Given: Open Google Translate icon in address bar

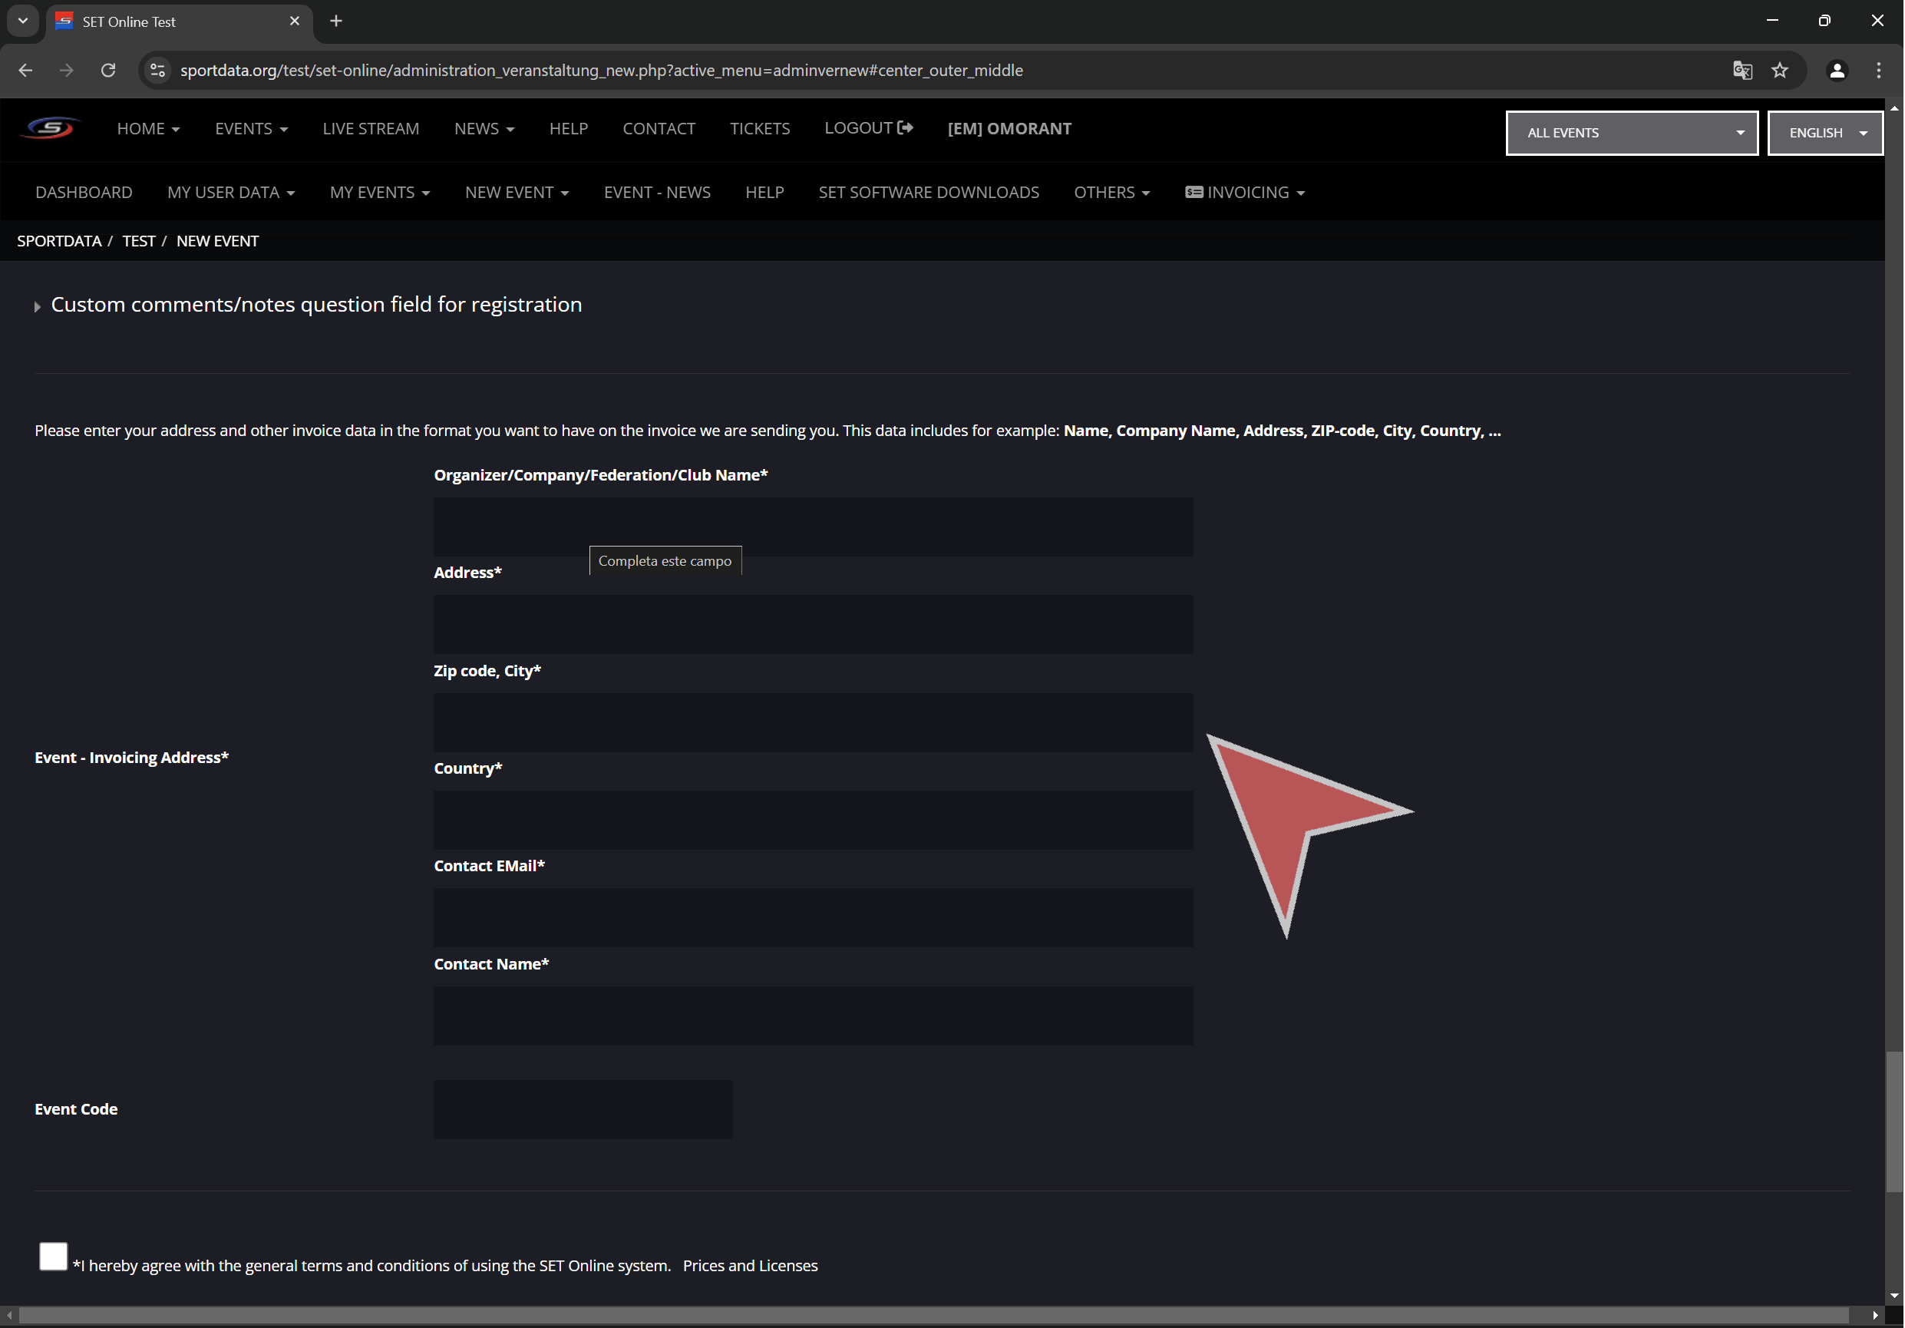Looking at the screenshot, I should (1742, 71).
